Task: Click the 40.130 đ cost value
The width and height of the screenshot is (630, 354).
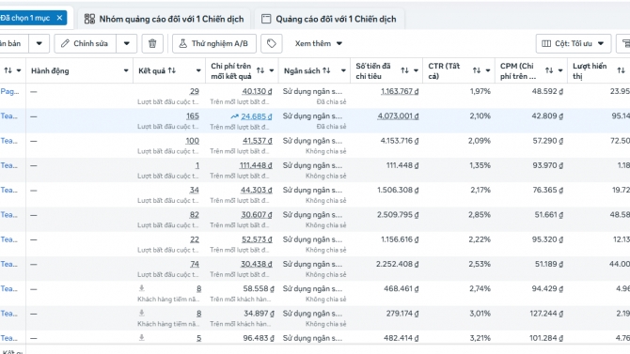Action: [x=257, y=91]
